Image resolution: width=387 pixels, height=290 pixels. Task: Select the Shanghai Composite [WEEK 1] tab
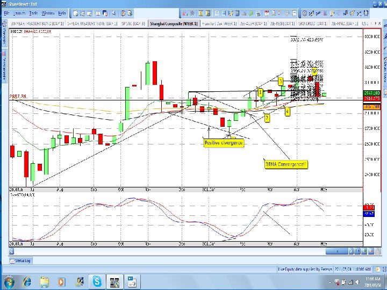coord(174,24)
